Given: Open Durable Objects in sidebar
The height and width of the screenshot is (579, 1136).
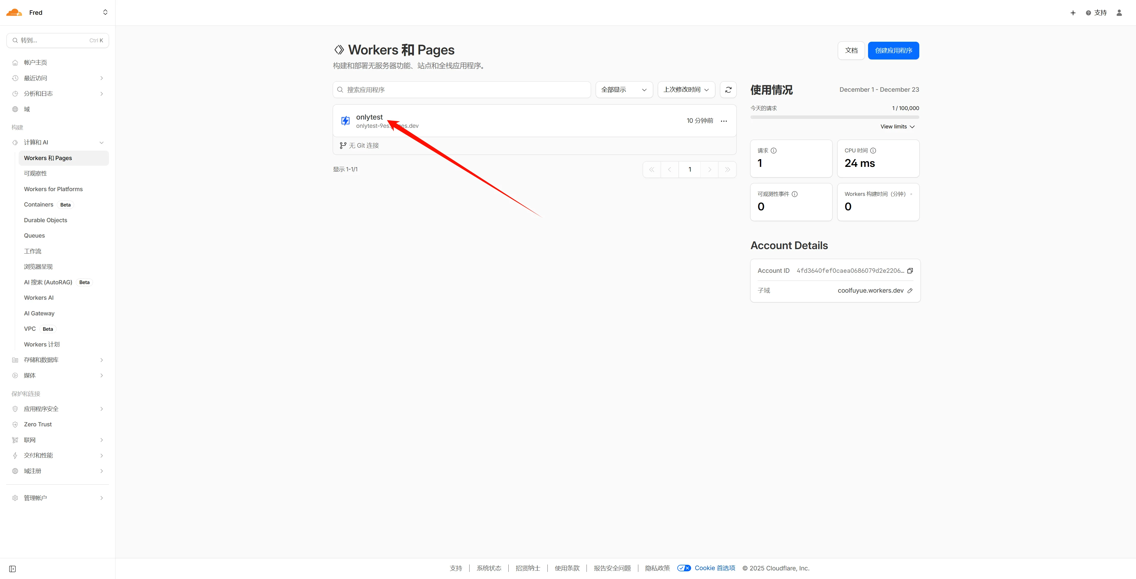Looking at the screenshot, I should click(45, 220).
